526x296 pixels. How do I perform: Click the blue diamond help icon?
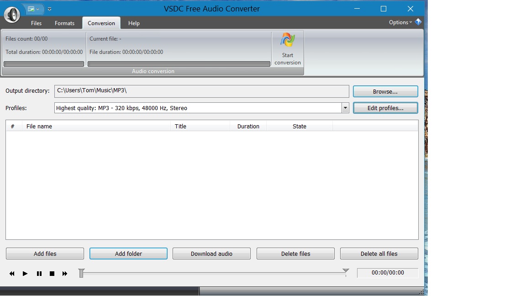tap(418, 22)
